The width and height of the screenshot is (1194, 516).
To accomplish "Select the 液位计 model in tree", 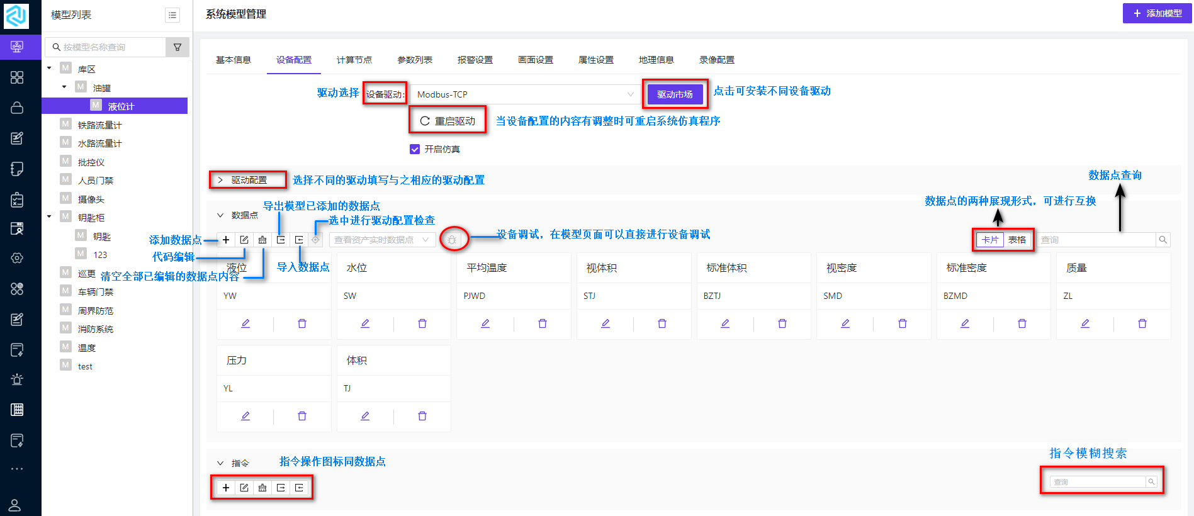I will click(115, 106).
